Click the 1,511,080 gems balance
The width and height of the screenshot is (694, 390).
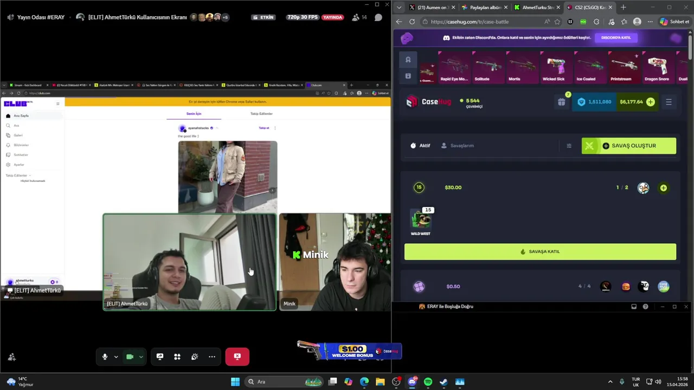[595, 101]
